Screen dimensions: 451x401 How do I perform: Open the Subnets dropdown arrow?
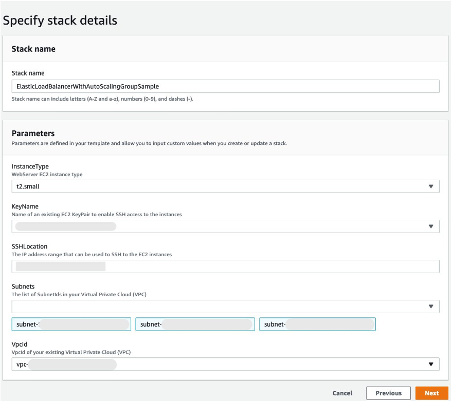[431, 306]
